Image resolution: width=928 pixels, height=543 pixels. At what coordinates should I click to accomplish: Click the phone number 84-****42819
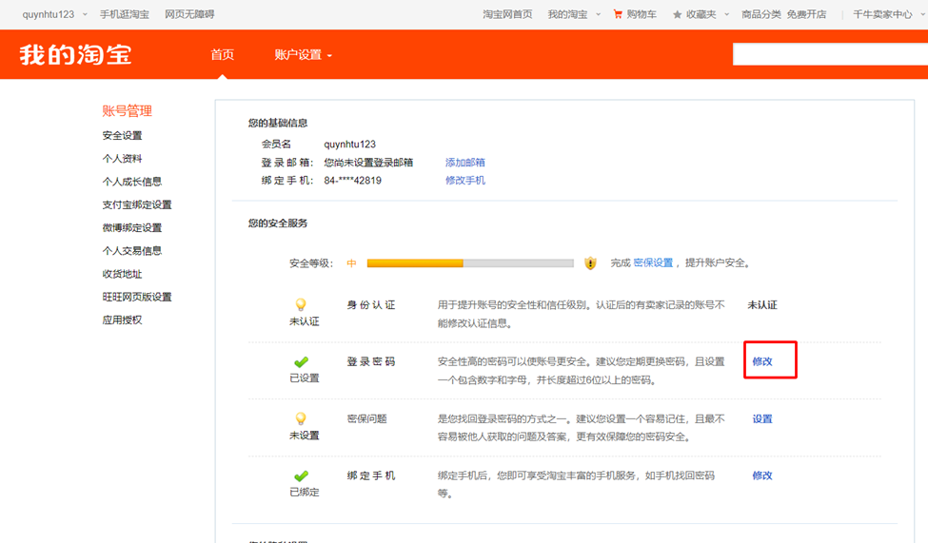click(353, 181)
